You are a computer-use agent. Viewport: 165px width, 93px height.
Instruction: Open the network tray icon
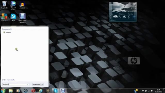click(x=149, y=91)
